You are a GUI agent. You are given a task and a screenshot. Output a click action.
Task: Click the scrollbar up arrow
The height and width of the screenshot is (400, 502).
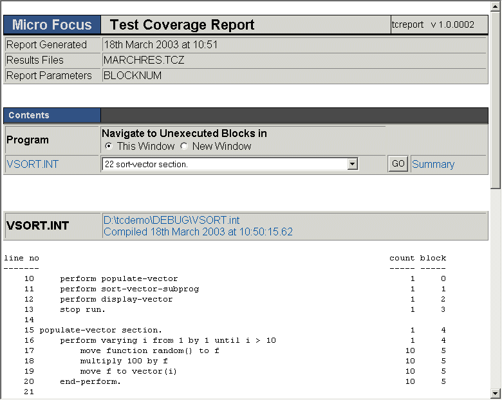pos(495,6)
